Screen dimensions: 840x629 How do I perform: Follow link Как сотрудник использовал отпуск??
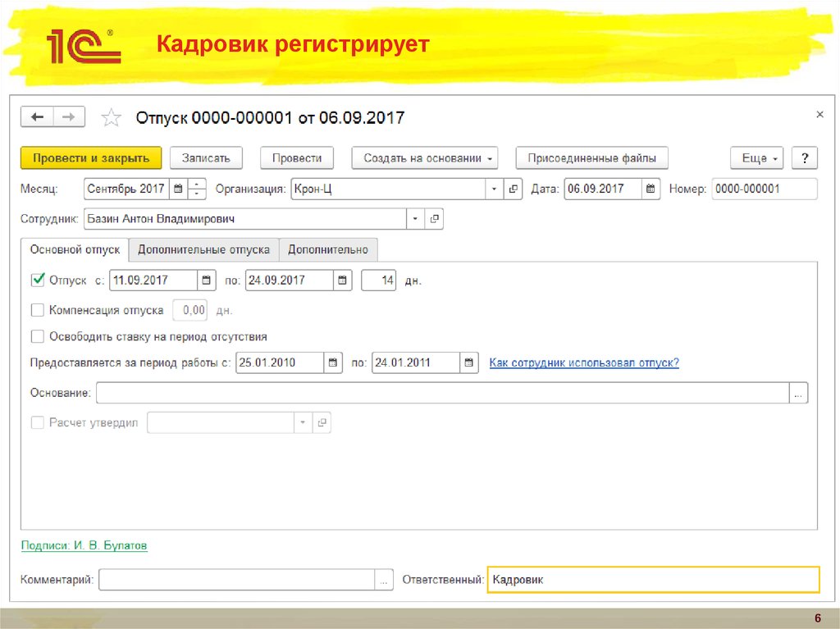click(x=583, y=362)
